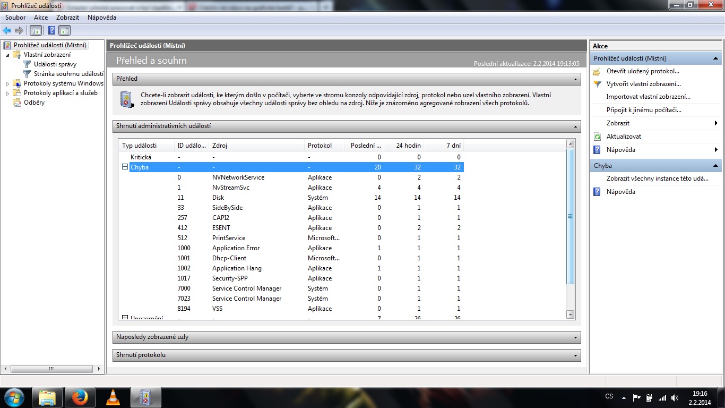The height and width of the screenshot is (408, 725).
Task: Open the Windows Start menu
Action: pos(14,397)
